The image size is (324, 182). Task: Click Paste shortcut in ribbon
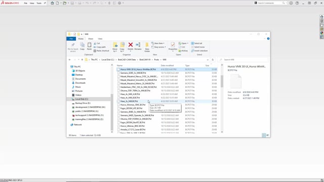pyautogui.click(x=101, y=51)
